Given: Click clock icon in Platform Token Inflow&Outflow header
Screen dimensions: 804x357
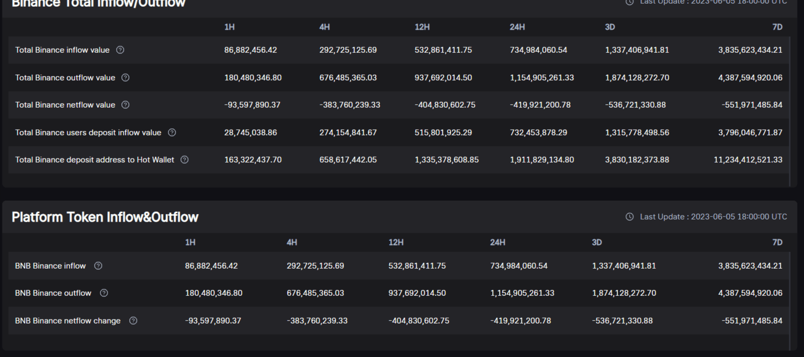Looking at the screenshot, I should 630,216.
